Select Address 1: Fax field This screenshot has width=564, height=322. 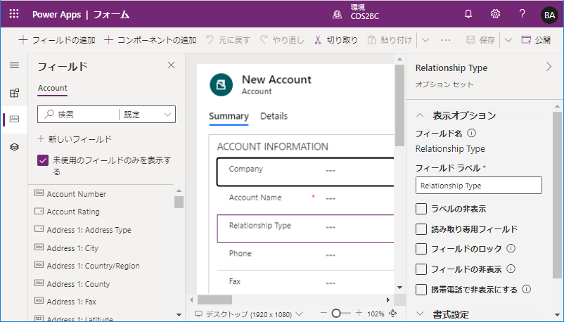(x=71, y=302)
